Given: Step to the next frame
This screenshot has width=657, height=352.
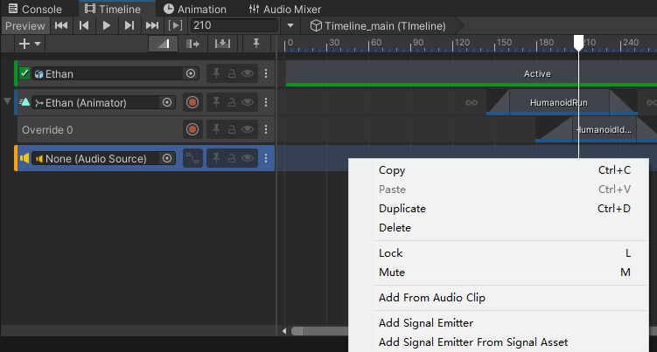Looking at the screenshot, I should pyautogui.click(x=129, y=25).
